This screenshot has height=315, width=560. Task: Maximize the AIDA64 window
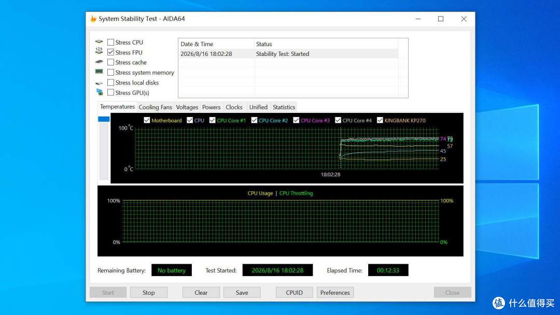click(441, 19)
